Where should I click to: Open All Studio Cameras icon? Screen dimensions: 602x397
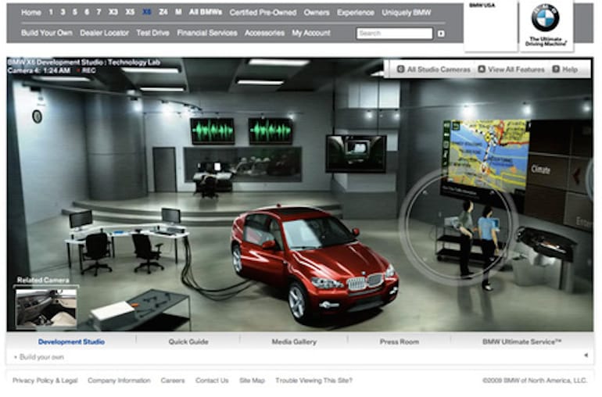point(400,69)
